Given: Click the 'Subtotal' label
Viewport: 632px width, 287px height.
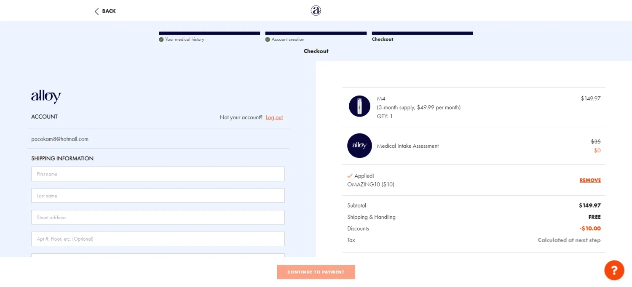Looking at the screenshot, I should pos(356,206).
